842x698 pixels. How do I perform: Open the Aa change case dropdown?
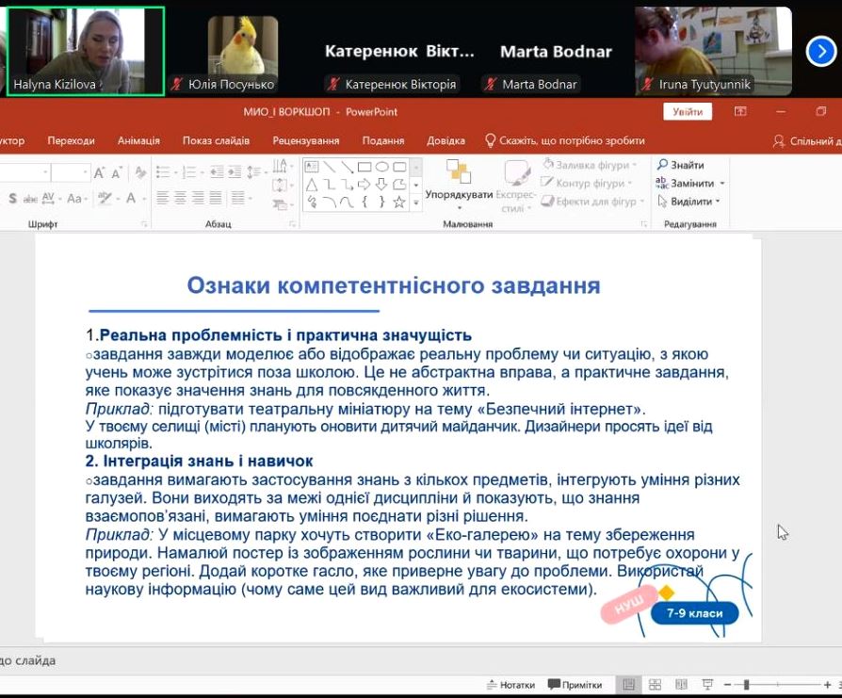click(73, 198)
